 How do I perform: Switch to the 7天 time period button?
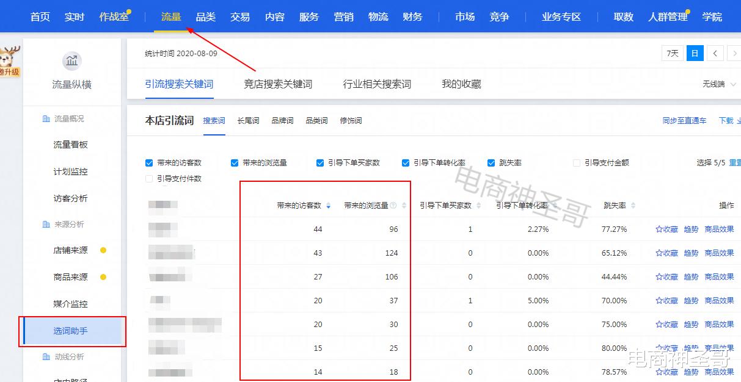672,53
